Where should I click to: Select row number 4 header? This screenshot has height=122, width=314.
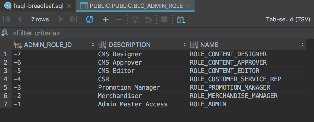click(x=6, y=79)
